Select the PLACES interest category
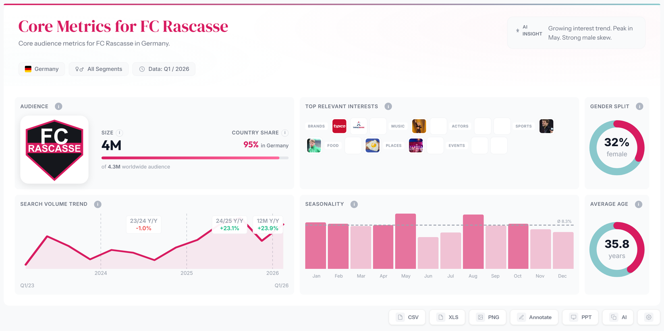The image size is (664, 331). [x=393, y=146]
